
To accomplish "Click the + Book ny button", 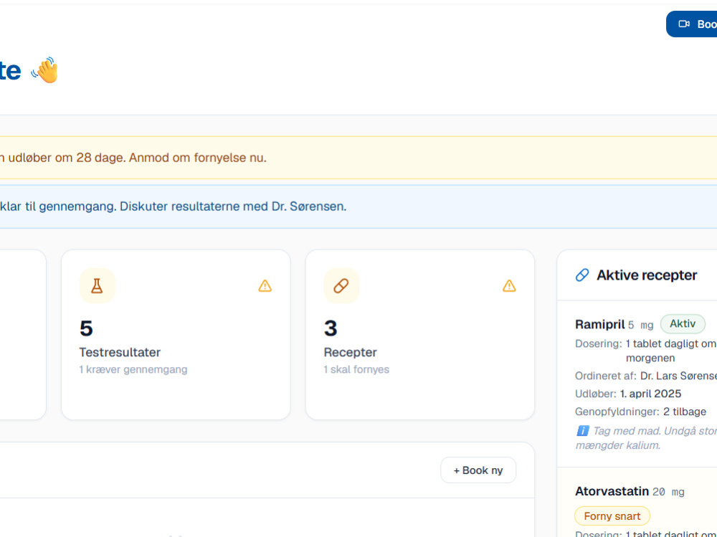I will 478,470.
